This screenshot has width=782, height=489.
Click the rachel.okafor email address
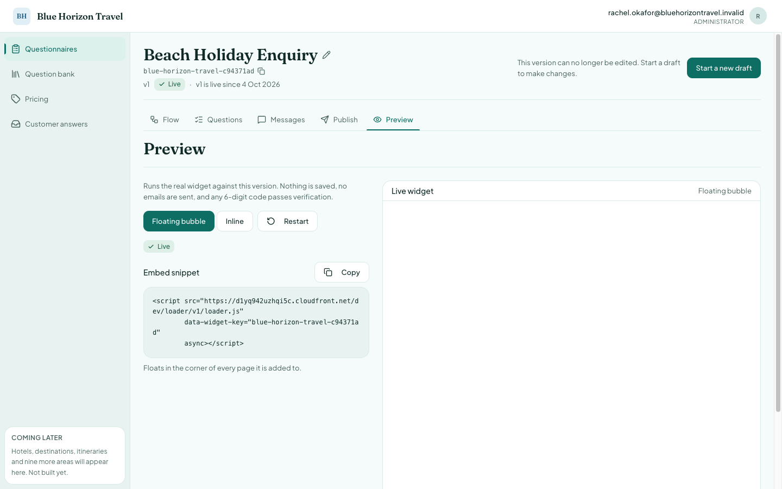676,12
